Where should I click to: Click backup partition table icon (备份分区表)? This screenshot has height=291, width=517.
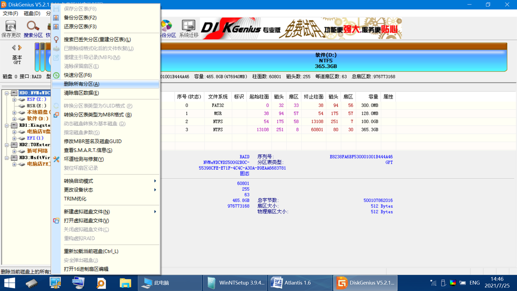[56, 18]
